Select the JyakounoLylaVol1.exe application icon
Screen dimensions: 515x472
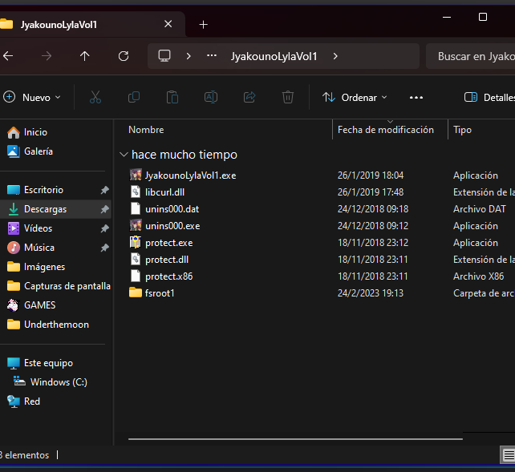tap(136, 175)
